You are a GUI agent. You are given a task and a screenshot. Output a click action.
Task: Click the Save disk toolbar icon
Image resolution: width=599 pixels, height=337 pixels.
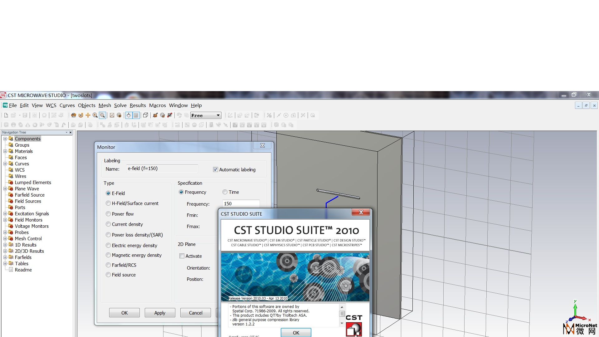(x=25, y=115)
